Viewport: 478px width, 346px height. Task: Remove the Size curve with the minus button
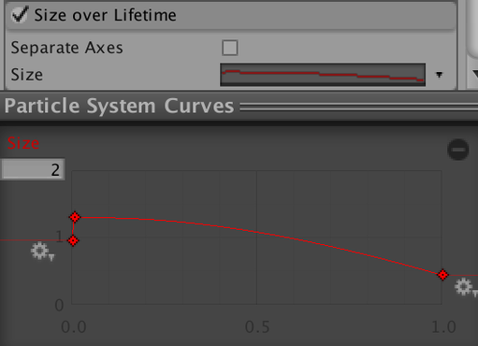[x=458, y=150]
